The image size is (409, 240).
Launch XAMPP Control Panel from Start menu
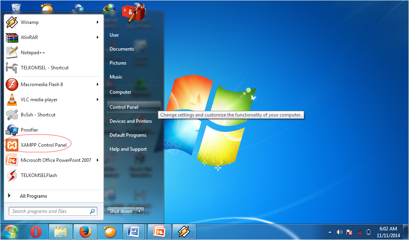tap(43, 145)
